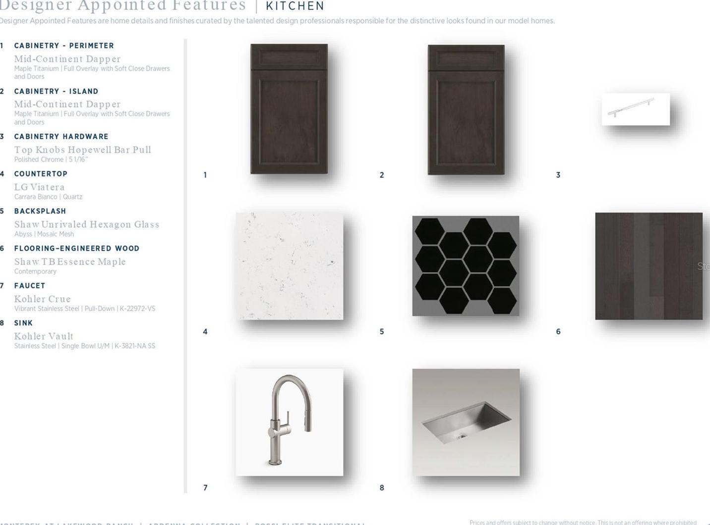This screenshot has width=710, height=525.
Task: Click the perimeter cabinet door image
Action: tap(289, 109)
